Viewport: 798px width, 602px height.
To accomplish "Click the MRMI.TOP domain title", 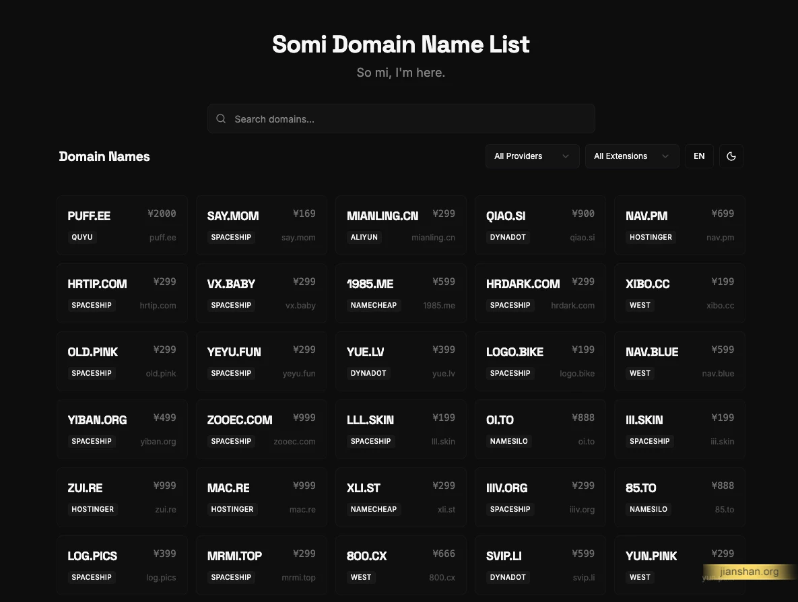I will point(234,556).
